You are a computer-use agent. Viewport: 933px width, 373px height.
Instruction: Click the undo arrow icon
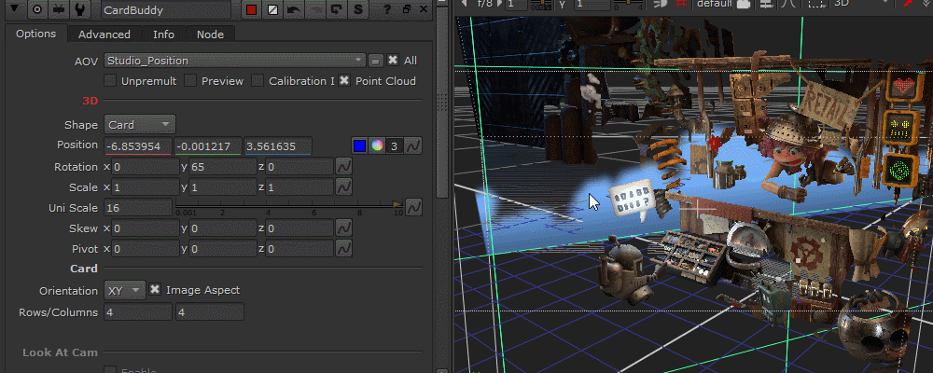[293, 9]
